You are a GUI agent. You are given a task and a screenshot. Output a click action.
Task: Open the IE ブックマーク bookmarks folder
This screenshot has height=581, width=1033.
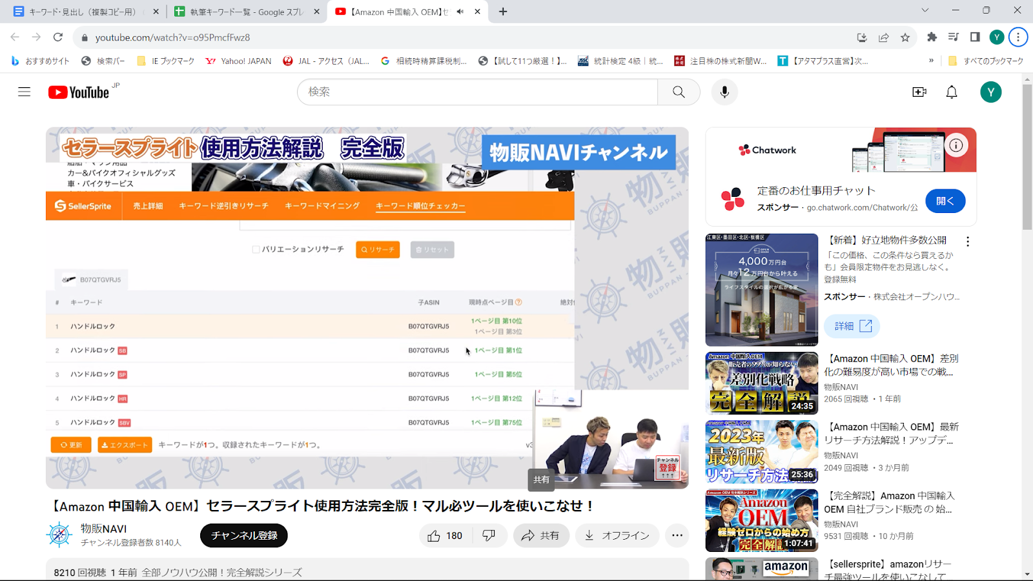[x=166, y=61]
